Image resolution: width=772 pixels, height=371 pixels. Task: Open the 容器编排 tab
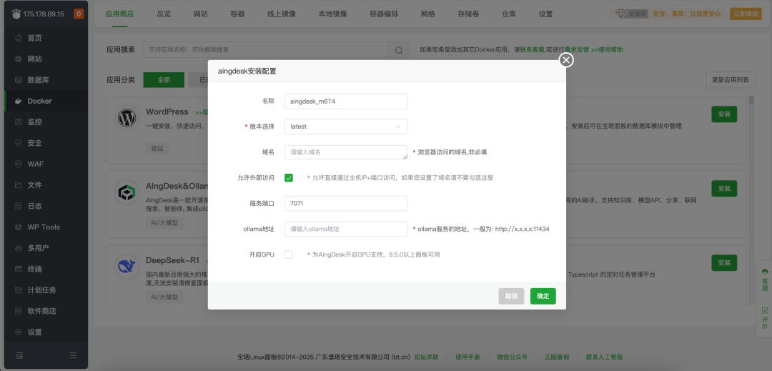click(x=384, y=14)
